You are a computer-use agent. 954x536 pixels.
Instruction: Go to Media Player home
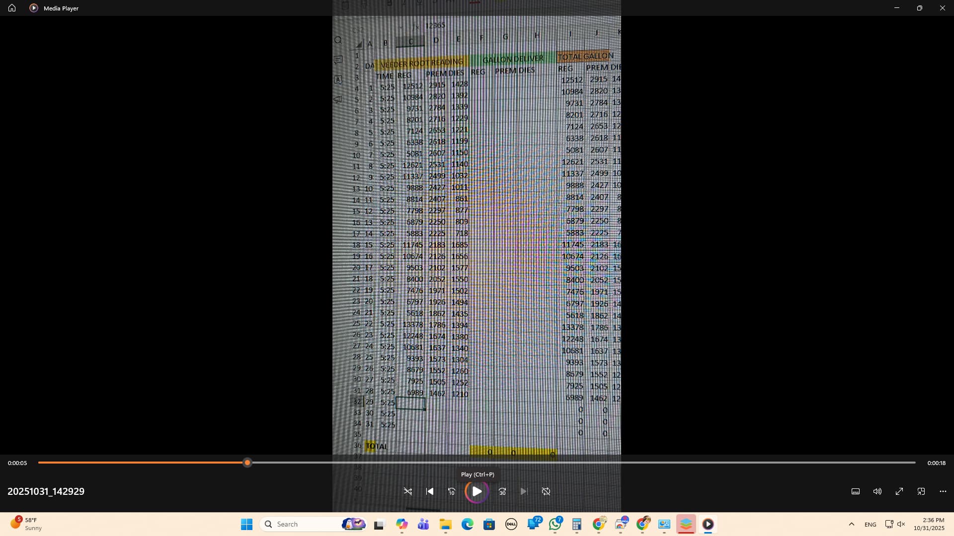(x=12, y=8)
